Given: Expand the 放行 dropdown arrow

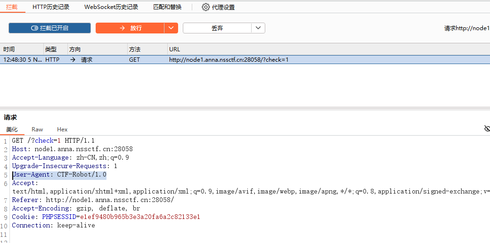Looking at the screenshot, I should [x=171, y=28].
